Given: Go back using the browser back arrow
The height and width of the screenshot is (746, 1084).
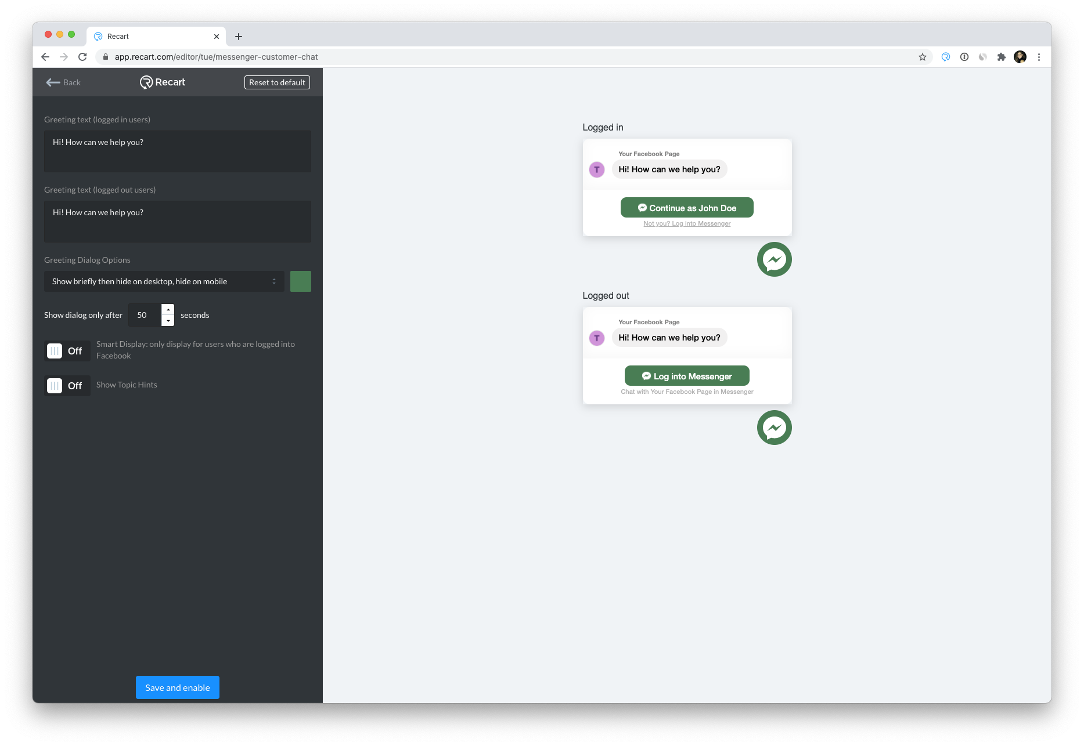Looking at the screenshot, I should (x=45, y=57).
